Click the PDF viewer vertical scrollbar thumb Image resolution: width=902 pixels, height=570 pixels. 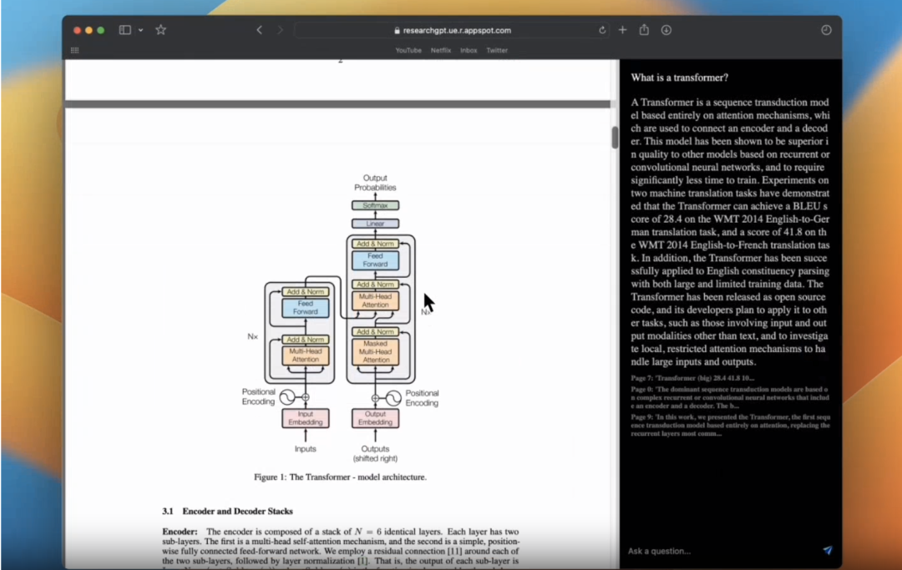(615, 138)
